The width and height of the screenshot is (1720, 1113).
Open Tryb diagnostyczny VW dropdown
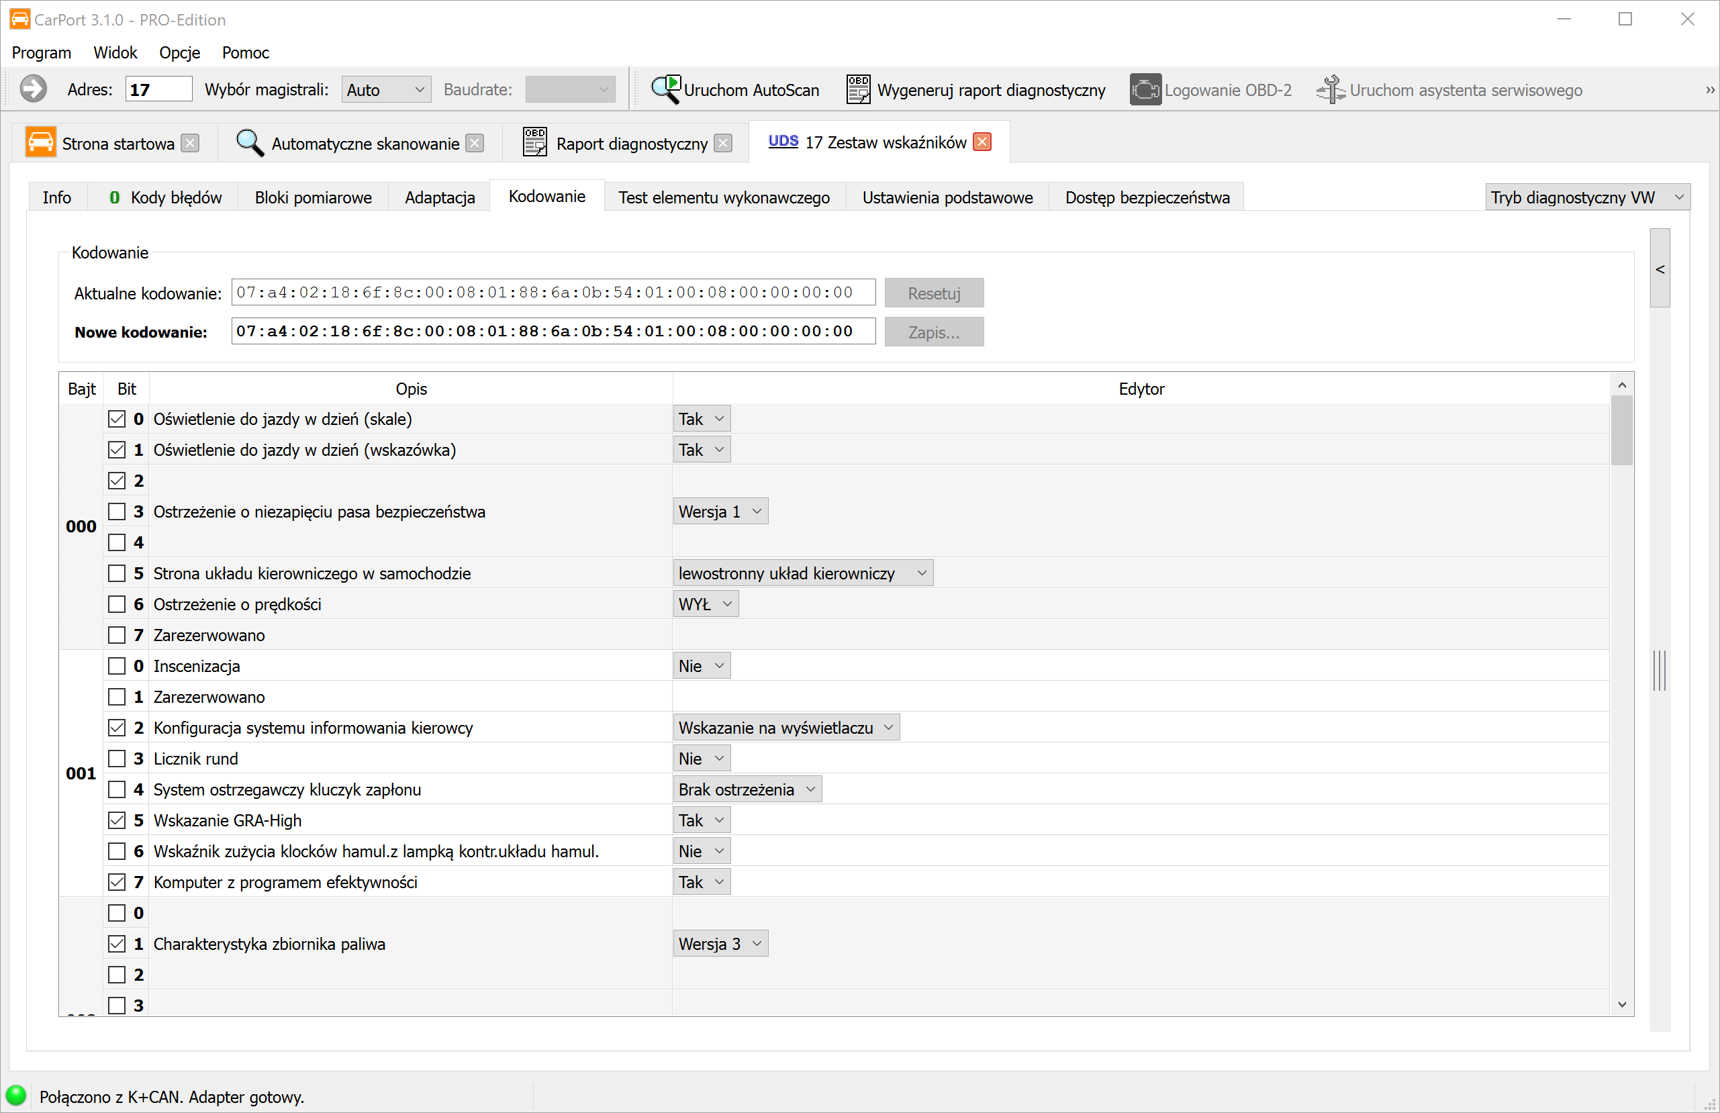coord(1587,197)
